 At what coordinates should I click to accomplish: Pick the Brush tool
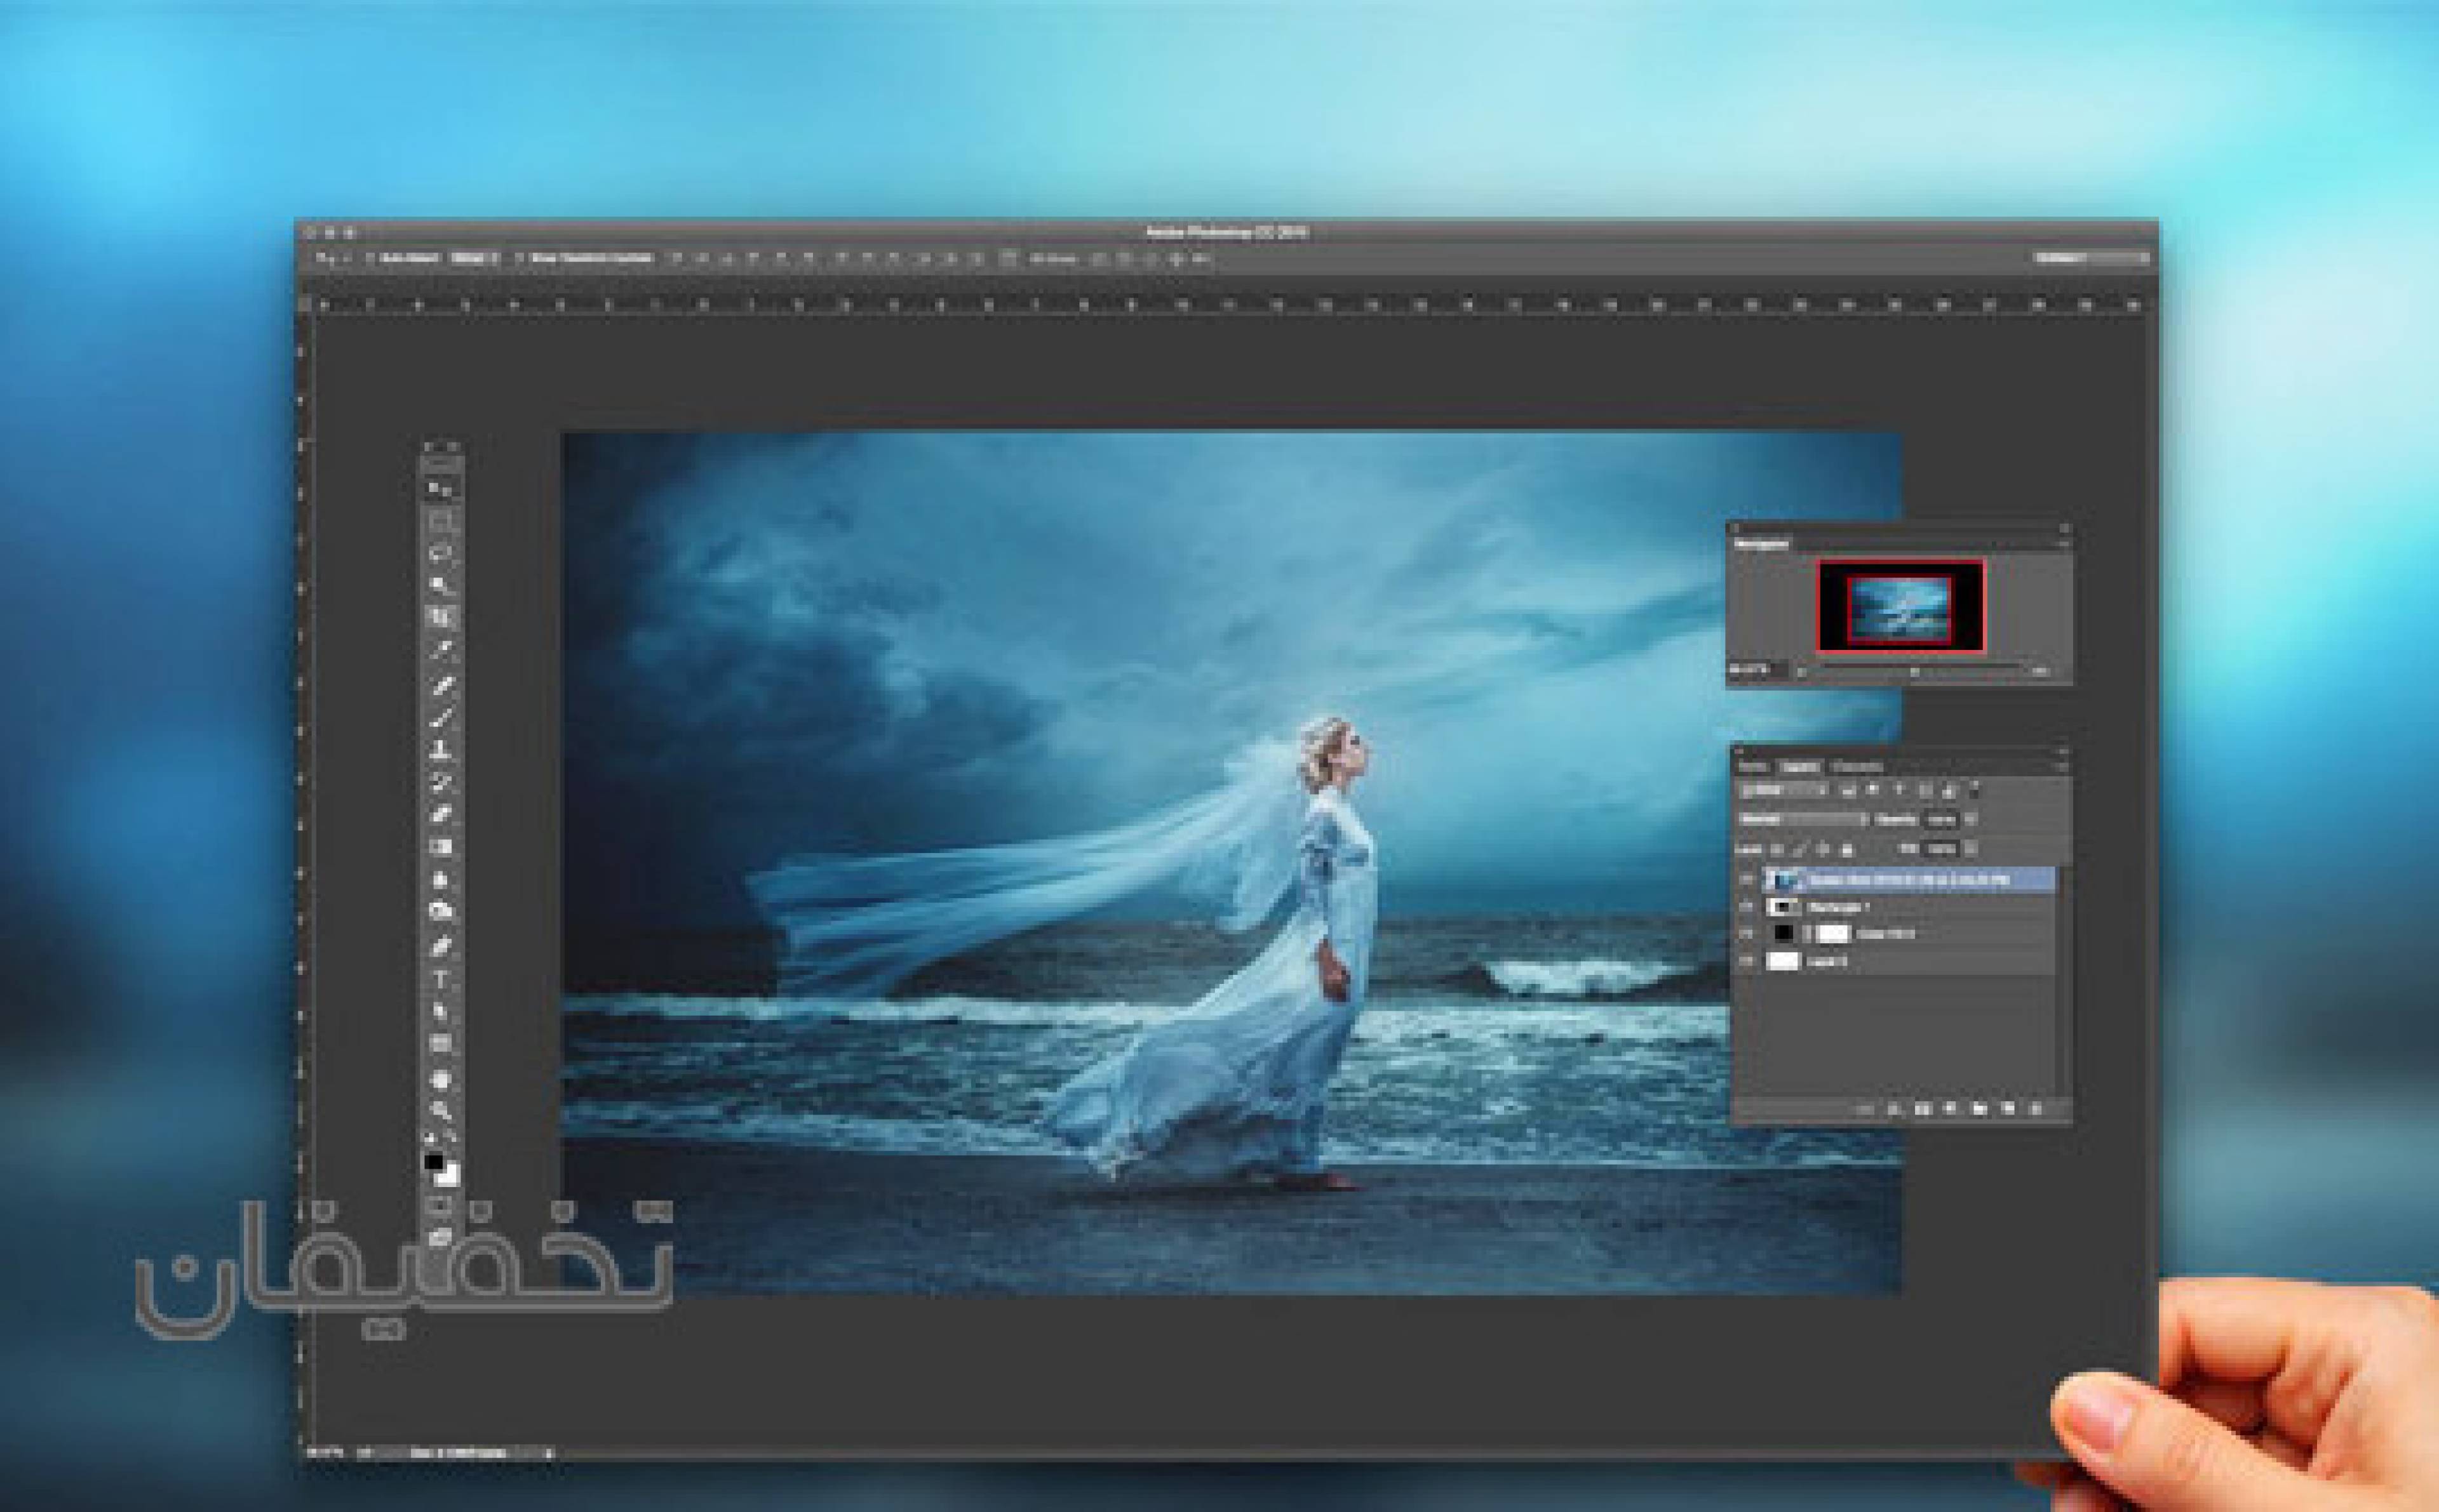(440, 717)
